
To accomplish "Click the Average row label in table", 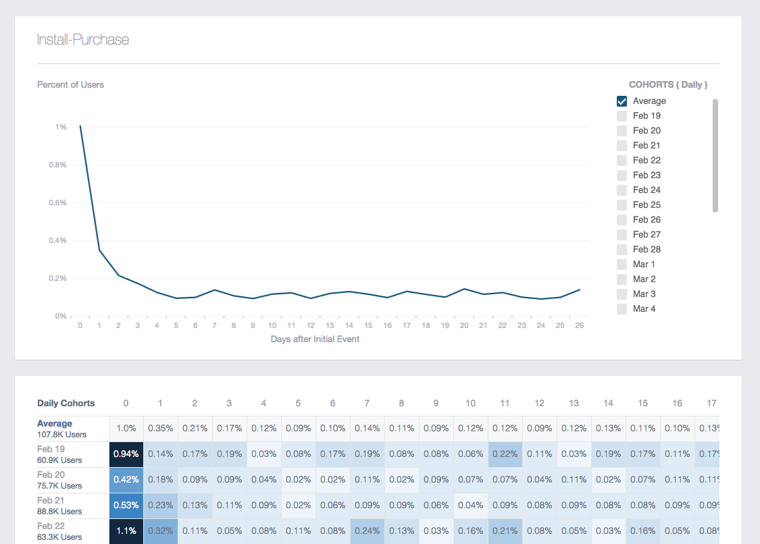I will (x=55, y=424).
